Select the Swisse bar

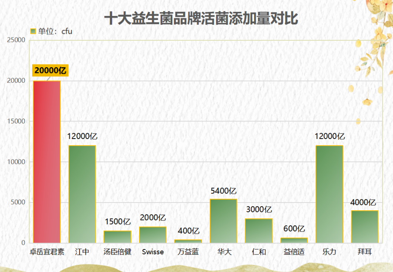[153, 235]
